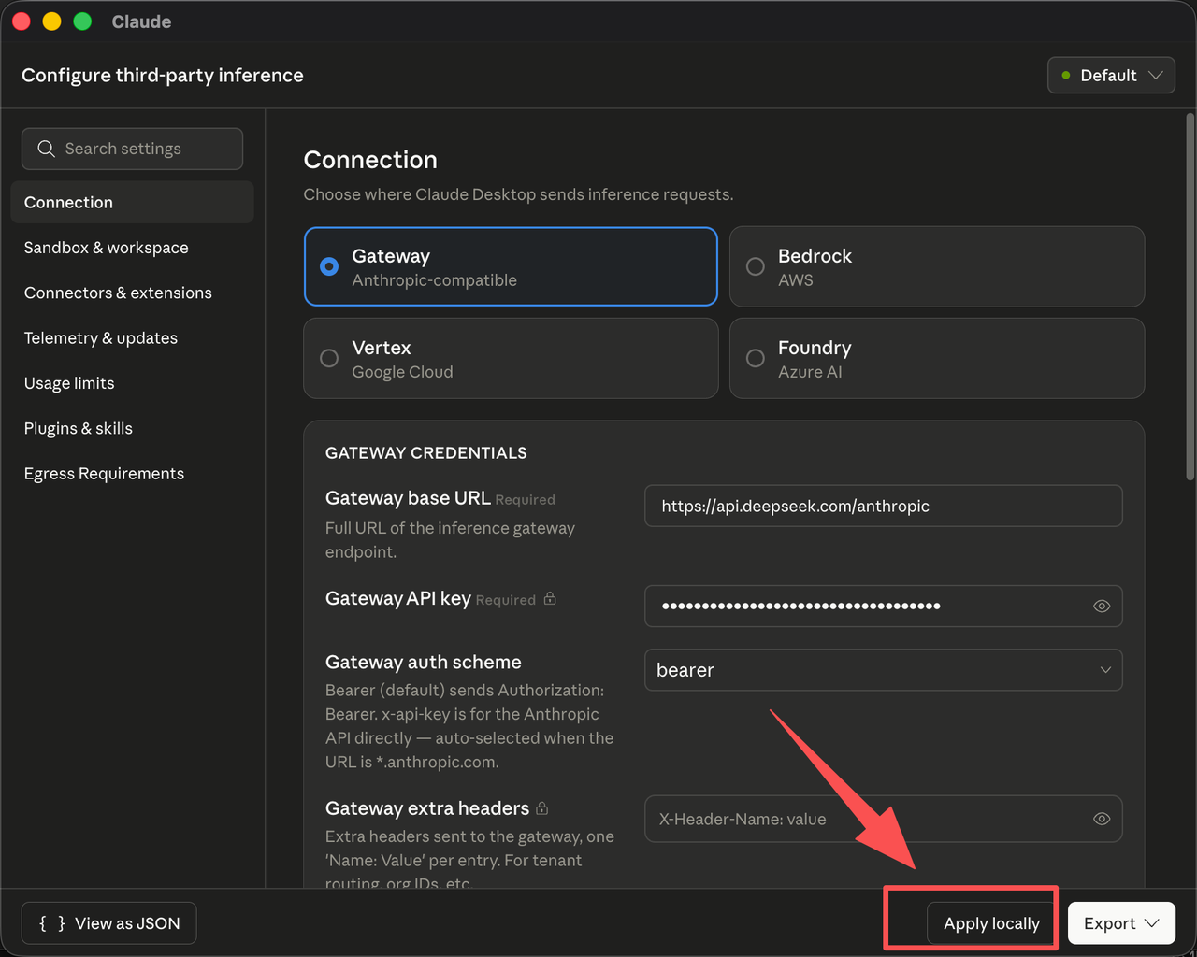Go to Sandbox & workspace settings
1197x957 pixels.
132,248
